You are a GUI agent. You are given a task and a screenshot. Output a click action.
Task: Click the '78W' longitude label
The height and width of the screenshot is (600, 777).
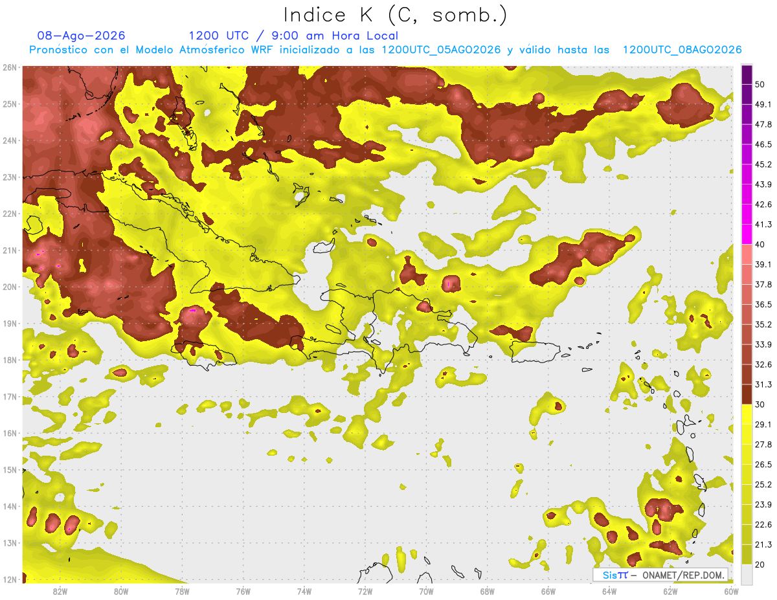pyautogui.click(x=182, y=592)
